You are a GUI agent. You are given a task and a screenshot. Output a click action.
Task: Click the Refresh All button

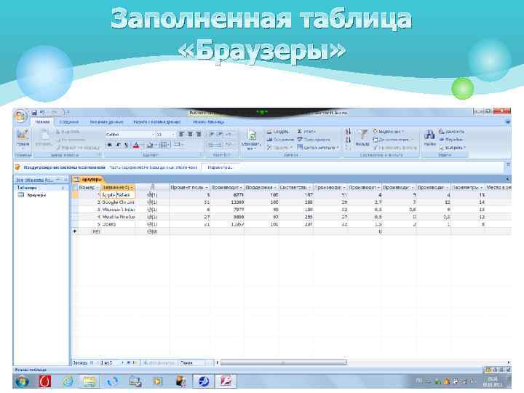(x=252, y=140)
